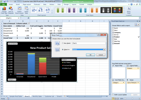Click the insert worksheet tab icon
The image size is (141, 100).
click(x=65, y=96)
